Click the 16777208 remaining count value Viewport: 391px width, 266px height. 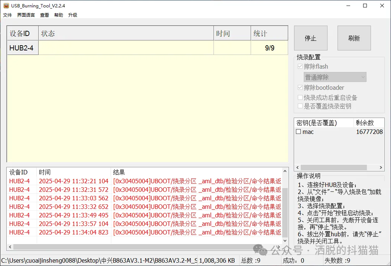pos(369,132)
